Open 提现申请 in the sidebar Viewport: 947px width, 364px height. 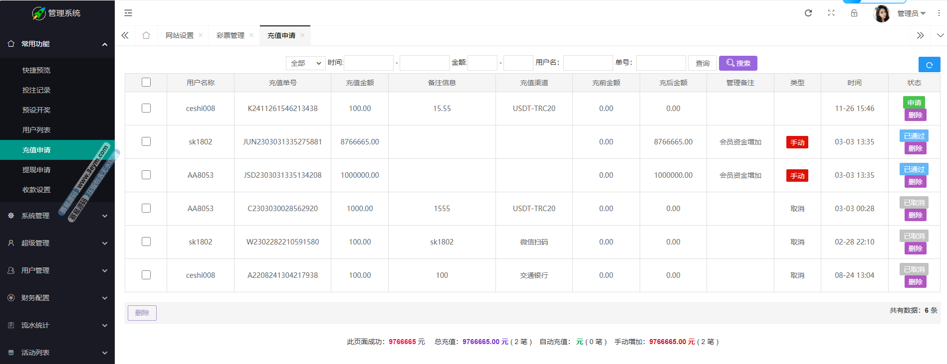tap(36, 170)
